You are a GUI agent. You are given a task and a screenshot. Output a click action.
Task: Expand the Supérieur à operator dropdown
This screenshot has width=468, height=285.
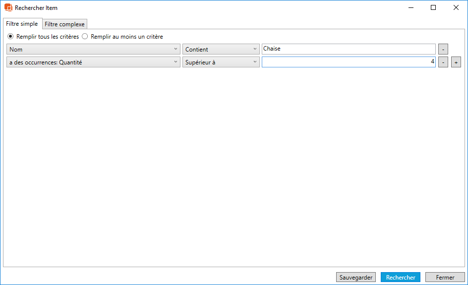(x=221, y=62)
